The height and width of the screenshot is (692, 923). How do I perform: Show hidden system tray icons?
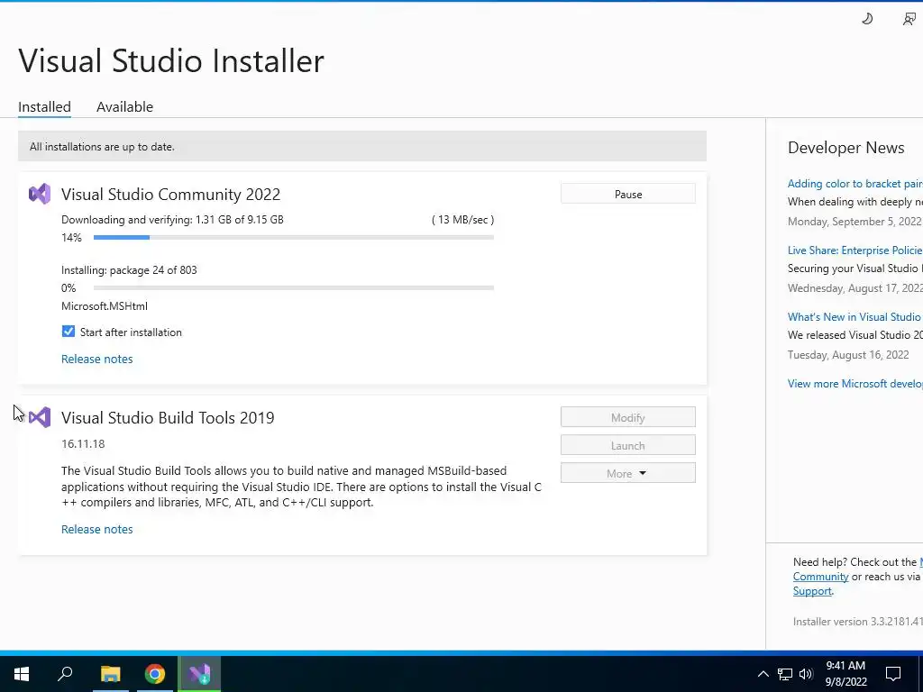point(763,674)
